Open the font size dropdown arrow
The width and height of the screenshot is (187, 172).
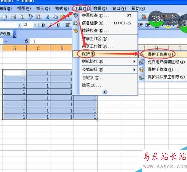[35, 25]
